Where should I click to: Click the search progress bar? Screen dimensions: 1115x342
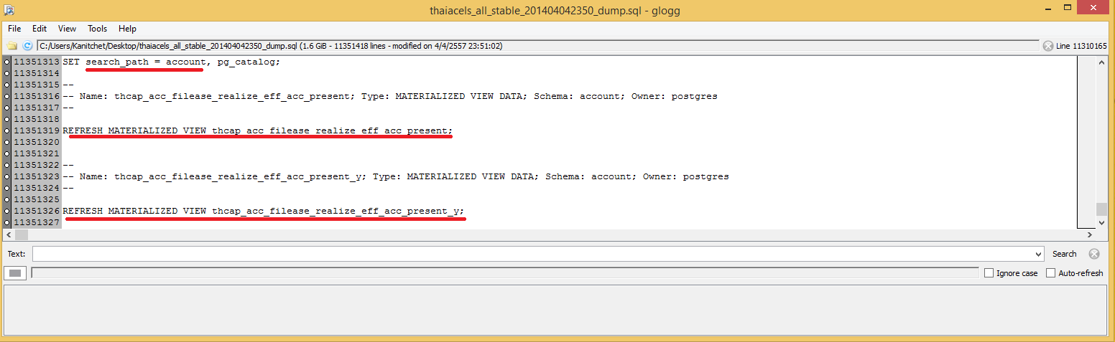pos(504,272)
